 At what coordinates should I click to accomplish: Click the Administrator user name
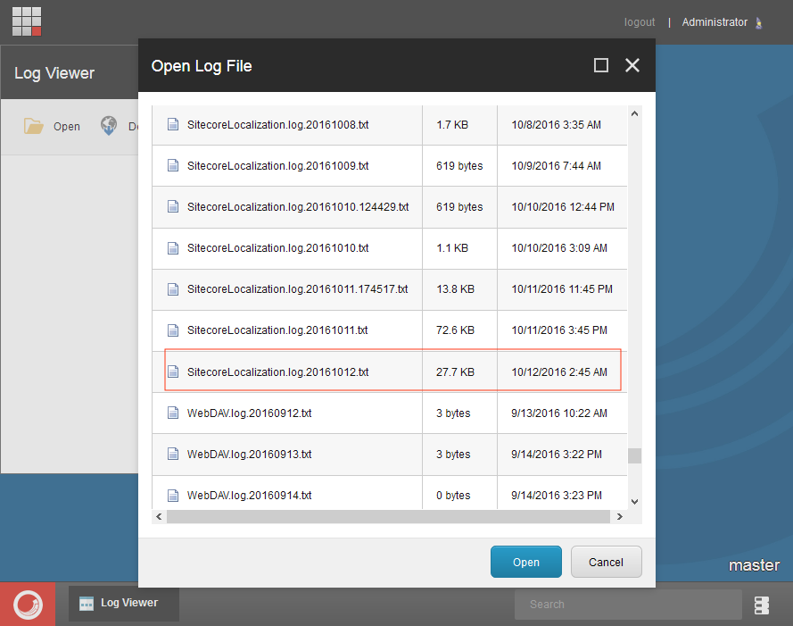coord(715,22)
